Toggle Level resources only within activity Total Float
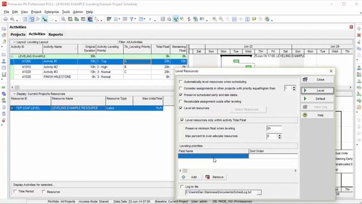362x204 pixels. pos(182,120)
